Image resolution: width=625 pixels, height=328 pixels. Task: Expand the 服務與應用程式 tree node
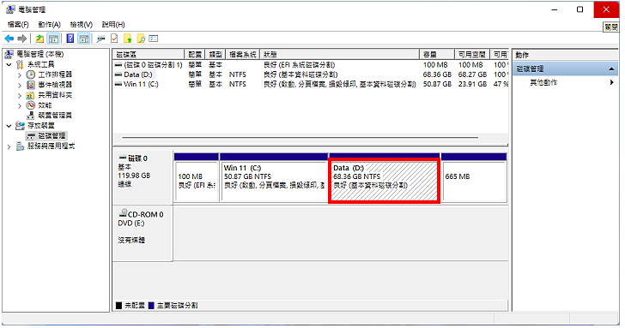9,146
